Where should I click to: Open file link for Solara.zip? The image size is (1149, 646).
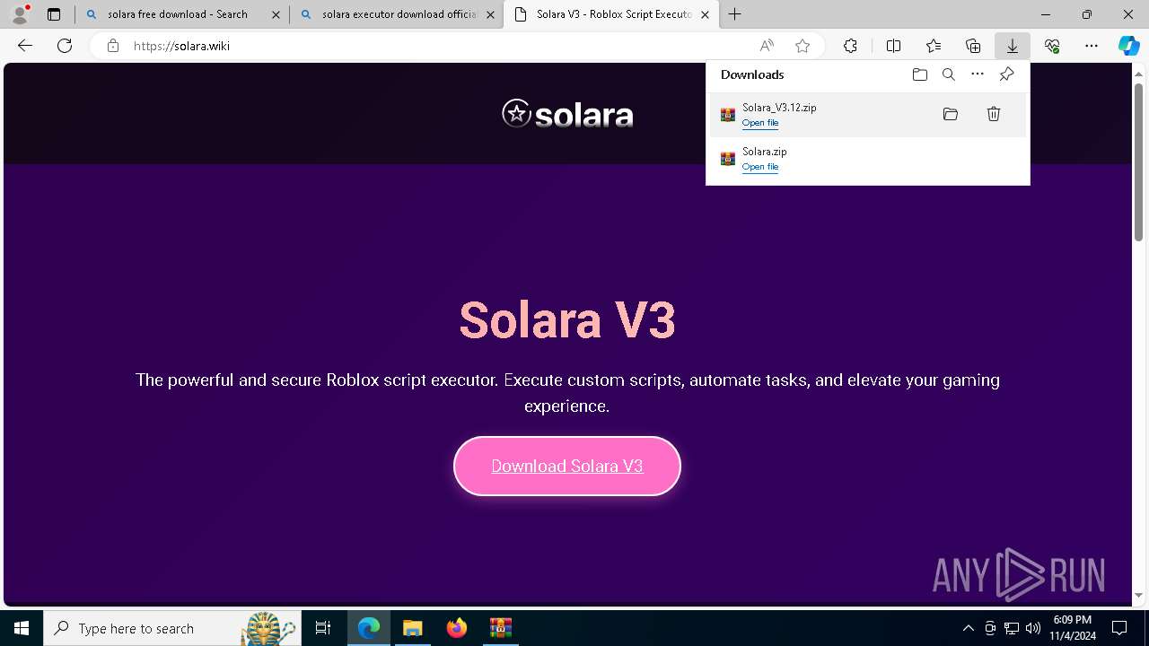(x=760, y=167)
